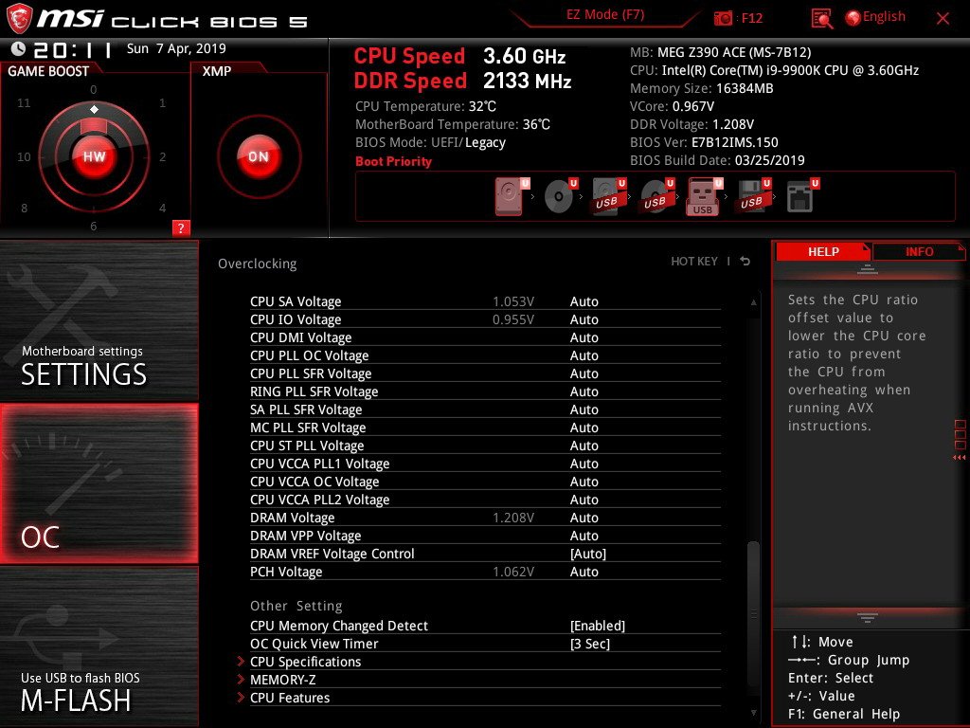
Task: Take a screenshot with the F12 camera icon
Action: coord(723,19)
